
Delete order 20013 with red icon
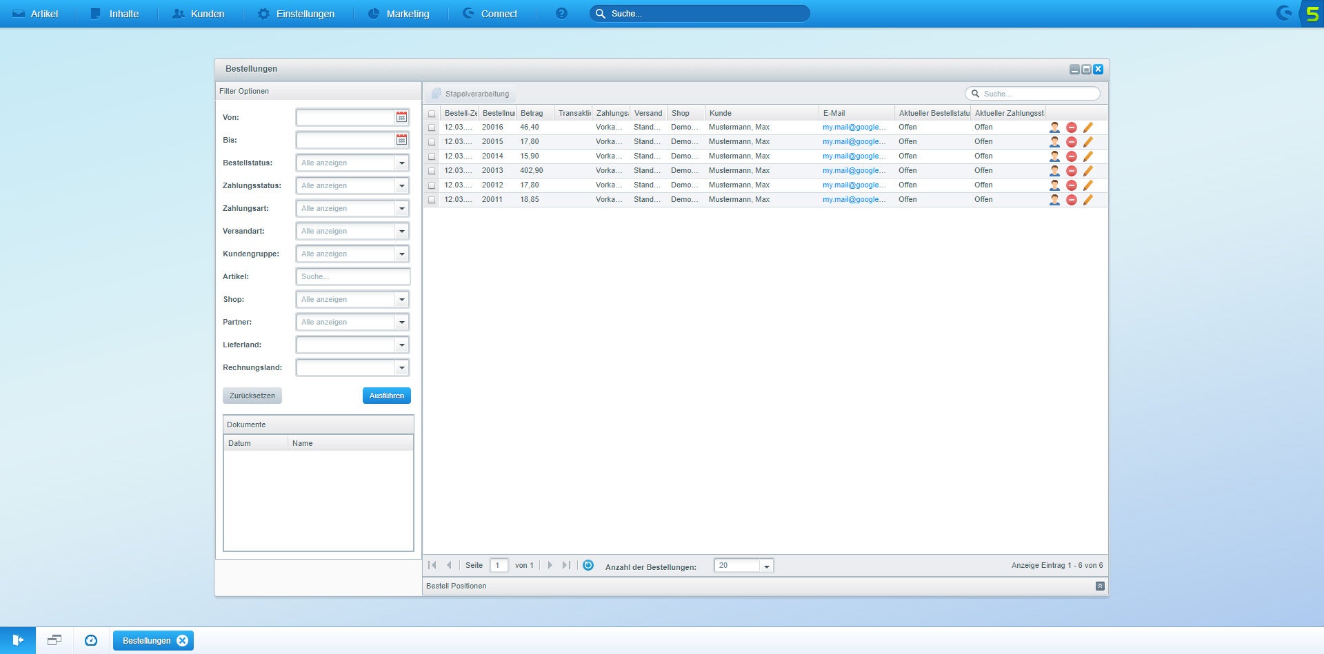point(1072,171)
